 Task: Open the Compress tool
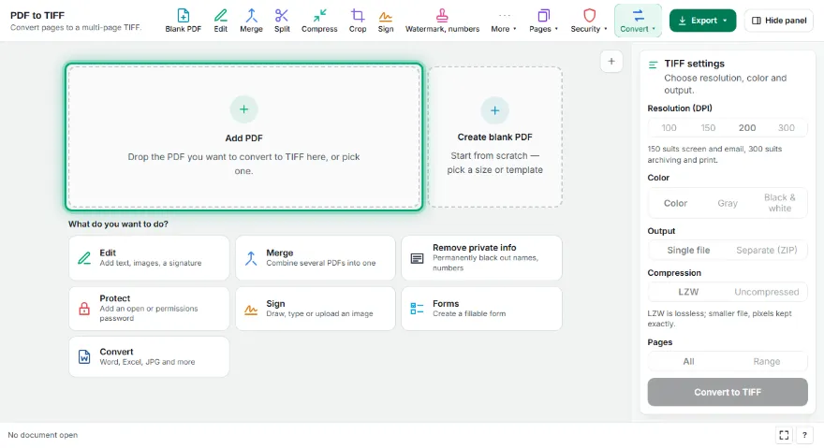click(319, 21)
